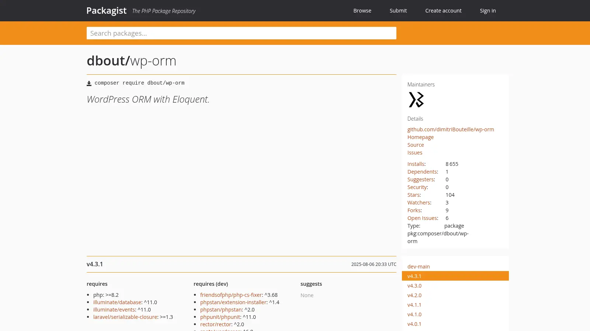The width and height of the screenshot is (590, 331).
Task: Open the Create account page
Action: tap(443, 11)
